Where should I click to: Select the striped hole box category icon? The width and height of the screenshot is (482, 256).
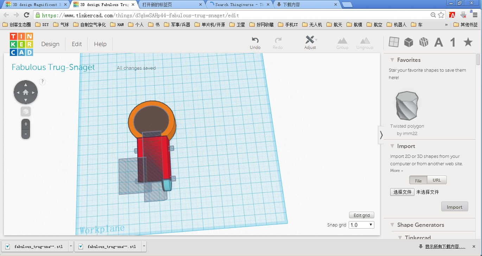424,42
